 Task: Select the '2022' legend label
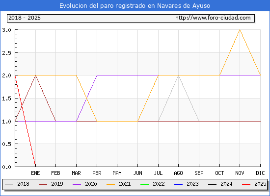(x=159, y=184)
